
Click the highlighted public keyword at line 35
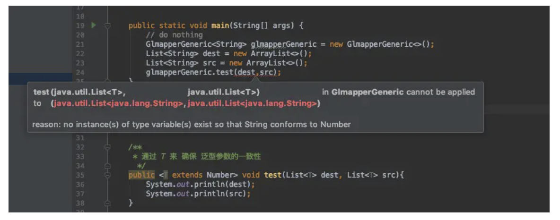click(141, 175)
